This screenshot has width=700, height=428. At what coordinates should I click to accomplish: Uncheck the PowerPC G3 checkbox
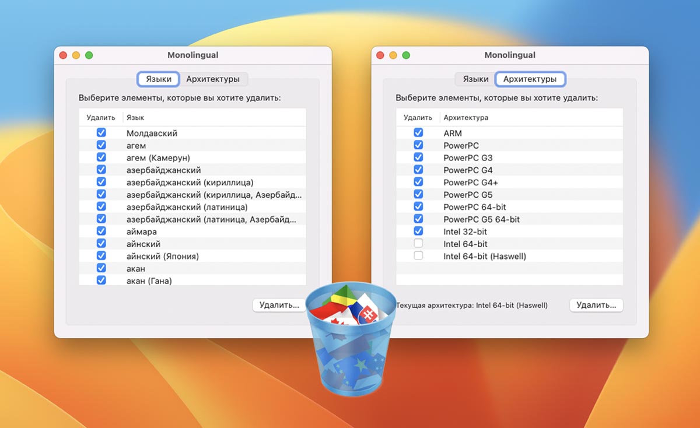pos(418,157)
